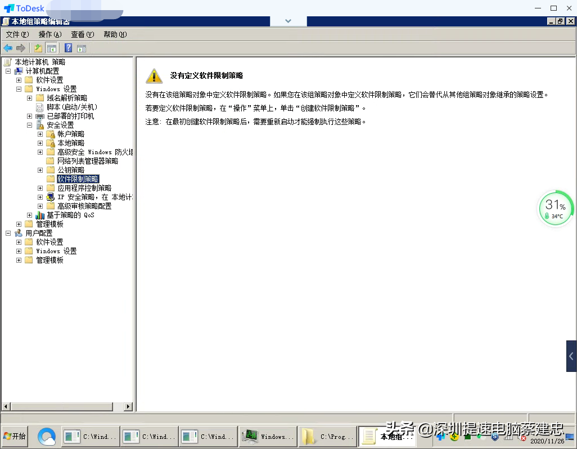Open Help via the question mark toolbar icon
The image size is (577, 449).
[68, 48]
